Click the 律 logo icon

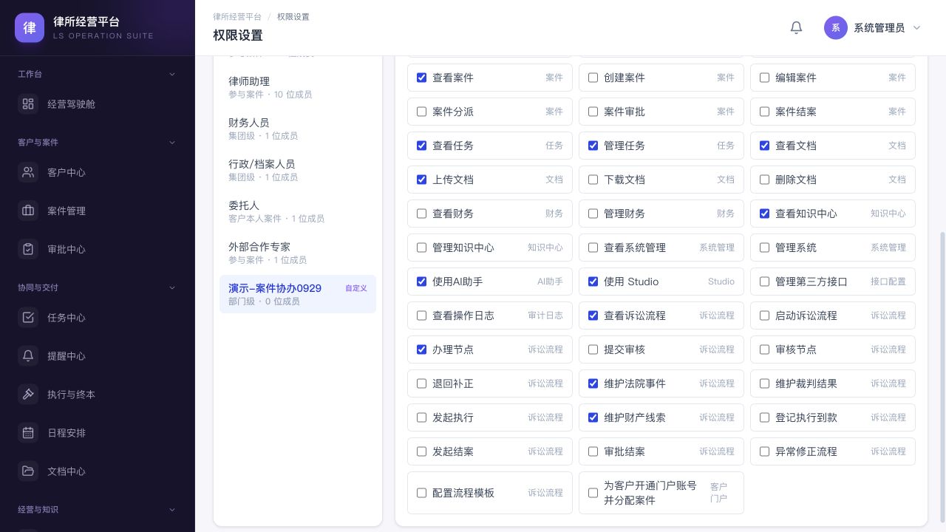click(30, 28)
